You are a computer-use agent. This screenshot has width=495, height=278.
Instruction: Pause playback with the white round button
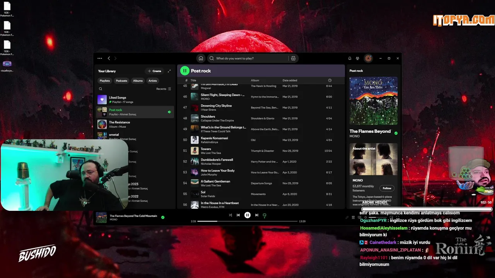247,215
